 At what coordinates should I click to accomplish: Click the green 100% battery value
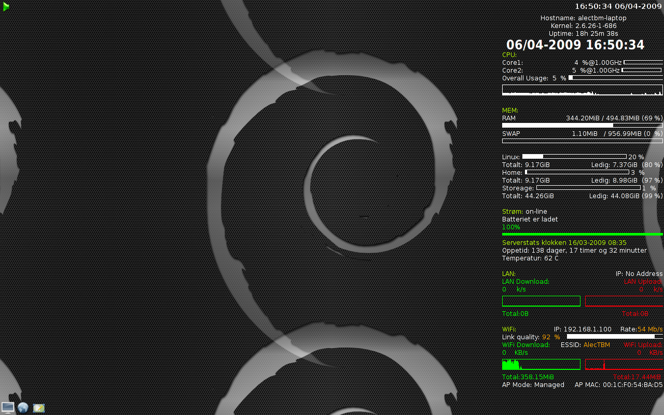coord(511,227)
